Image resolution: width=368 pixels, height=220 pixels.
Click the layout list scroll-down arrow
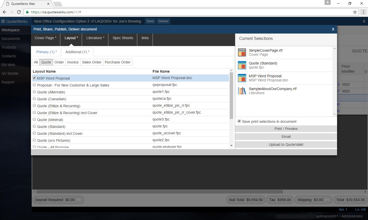click(x=231, y=146)
